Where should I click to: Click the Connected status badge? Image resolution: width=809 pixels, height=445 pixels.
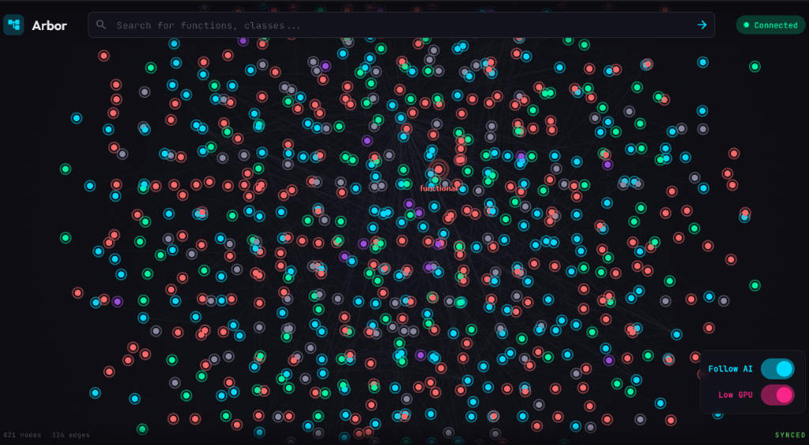[771, 25]
